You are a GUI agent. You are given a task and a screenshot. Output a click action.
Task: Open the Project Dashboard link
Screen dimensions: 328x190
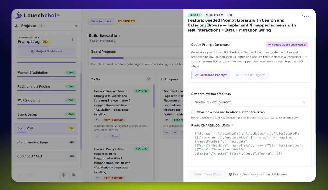[46, 52]
